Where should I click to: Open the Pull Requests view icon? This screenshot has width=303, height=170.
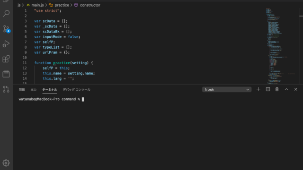[x=6, y=89]
